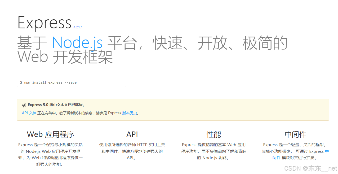The width and height of the screenshot is (338, 174).
Task: Click paragraph starting 使用您所选择的各种 HTTP
Action: pos(132,151)
